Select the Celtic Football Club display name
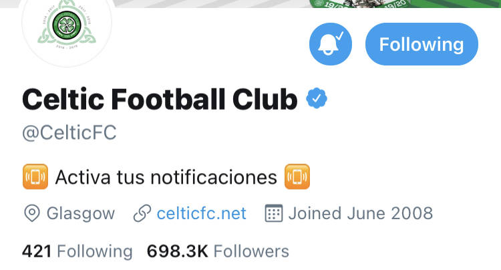The width and height of the screenshot is (501, 270). pos(159,100)
